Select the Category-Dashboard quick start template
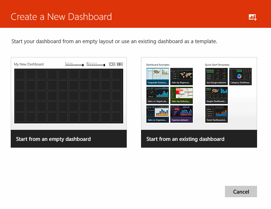Image resolution: width=271 pixels, height=209 pixels. click(240, 76)
